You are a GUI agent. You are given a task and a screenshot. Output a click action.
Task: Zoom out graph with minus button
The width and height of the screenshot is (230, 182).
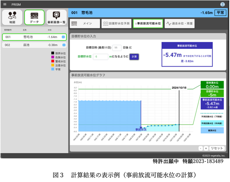pyautogui.click(x=201, y=148)
